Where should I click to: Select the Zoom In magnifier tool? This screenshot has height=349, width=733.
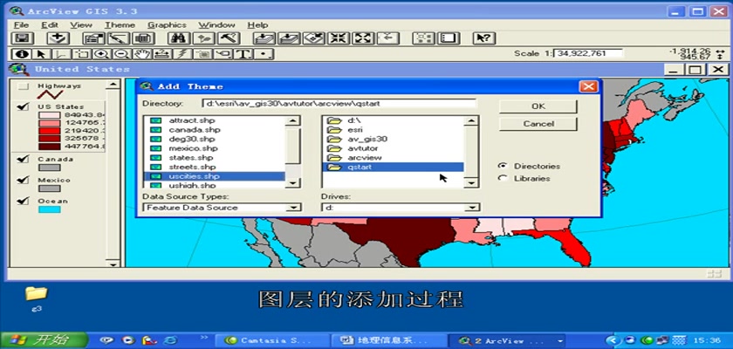pyautogui.click(x=101, y=54)
